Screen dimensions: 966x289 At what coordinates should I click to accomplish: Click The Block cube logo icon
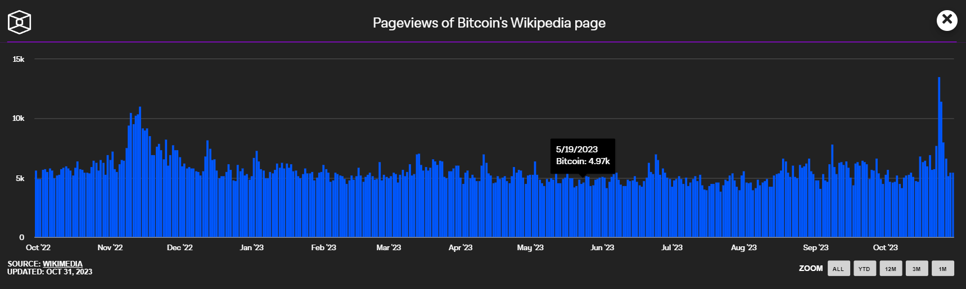19,22
